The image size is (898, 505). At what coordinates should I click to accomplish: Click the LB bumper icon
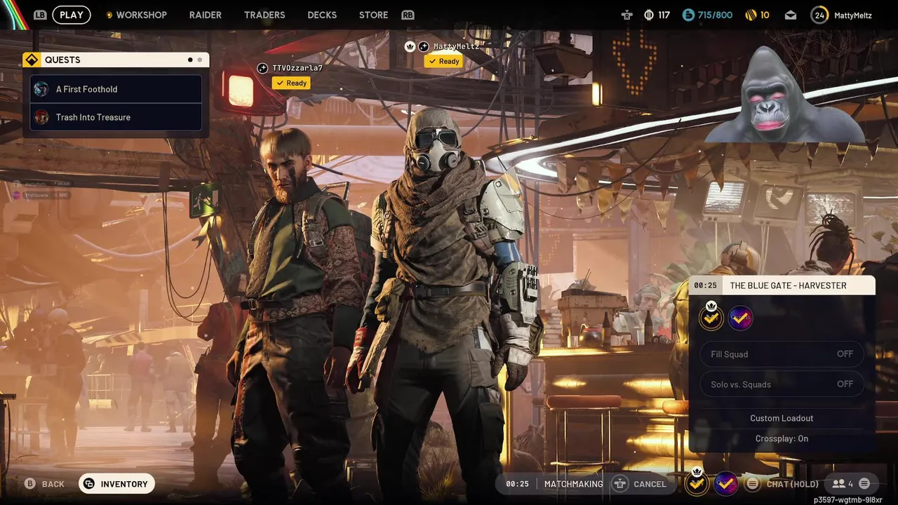pyautogui.click(x=40, y=15)
